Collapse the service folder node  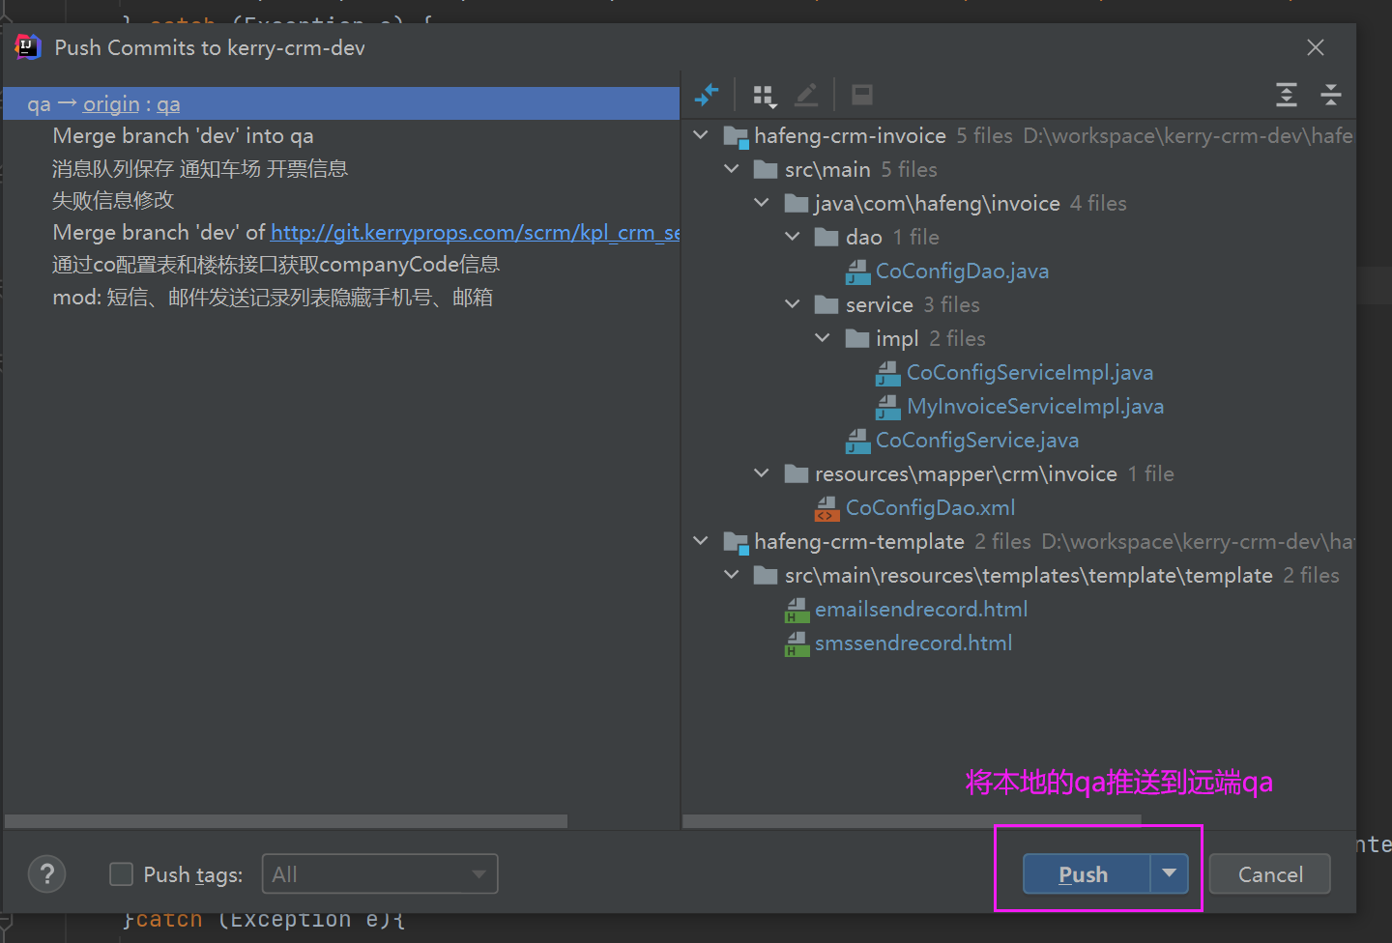[x=793, y=304]
